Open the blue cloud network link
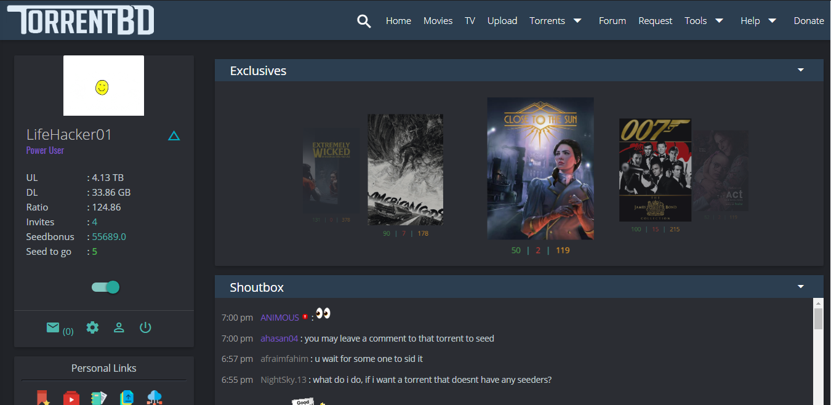The width and height of the screenshot is (831, 405). pos(155,398)
